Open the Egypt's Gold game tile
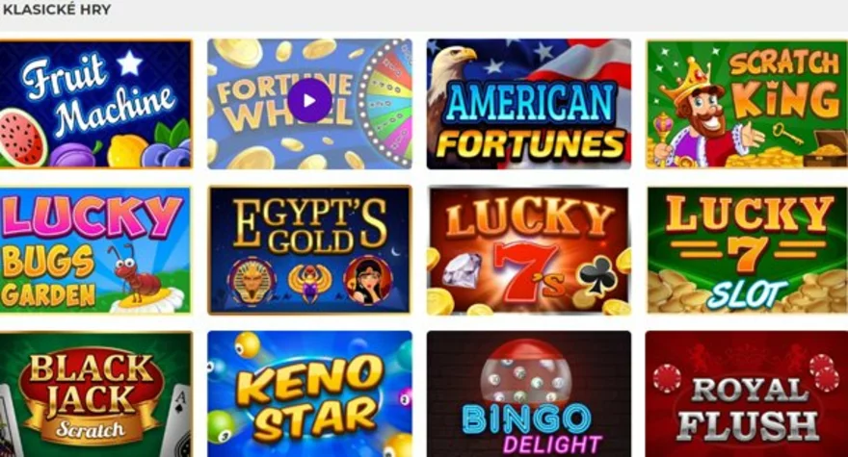This screenshot has height=457, width=848. [x=309, y=249]
